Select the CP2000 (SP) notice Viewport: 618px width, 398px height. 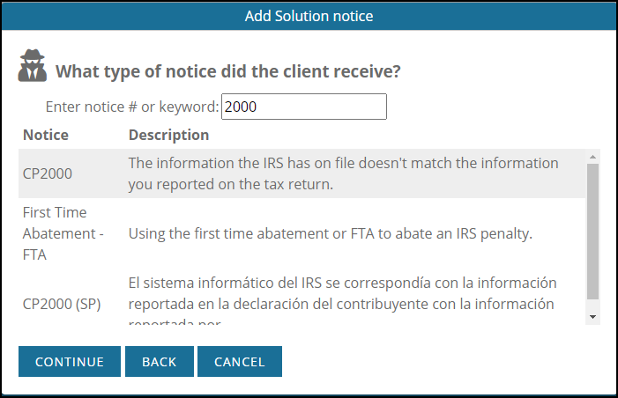coord(62,304)
